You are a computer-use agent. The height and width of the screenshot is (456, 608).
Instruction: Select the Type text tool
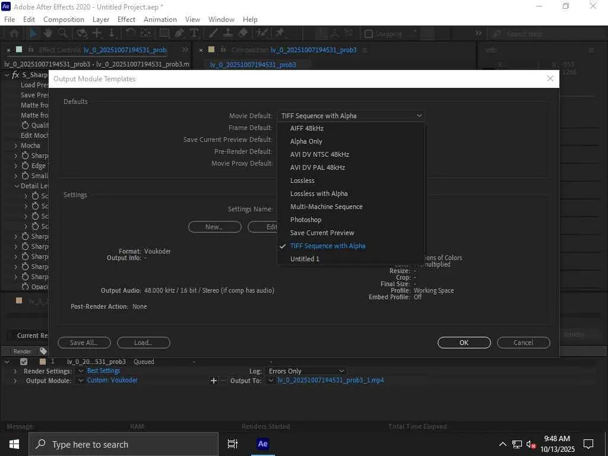pyautogui.click(x=194, y=34)
